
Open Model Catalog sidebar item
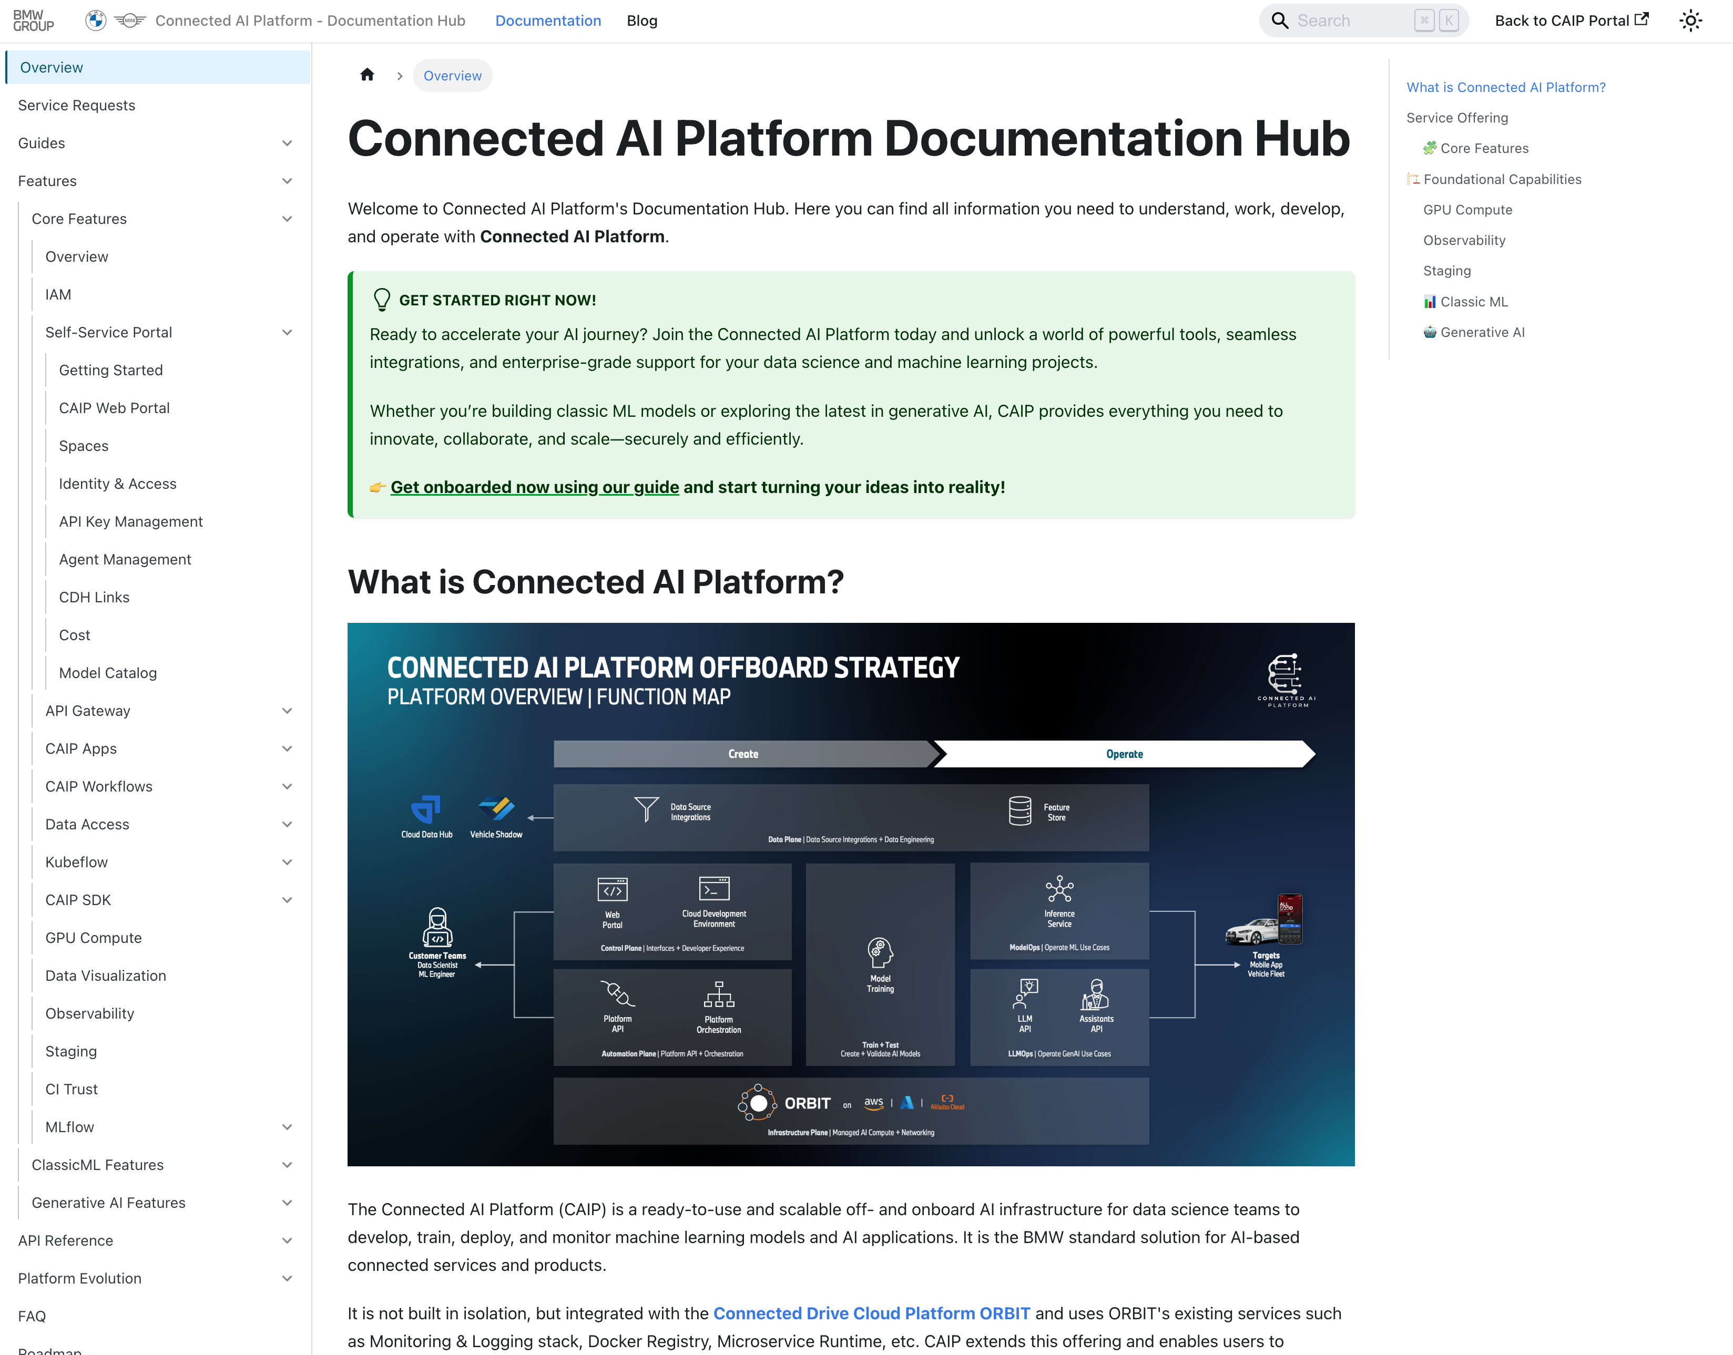coord(108,673)
